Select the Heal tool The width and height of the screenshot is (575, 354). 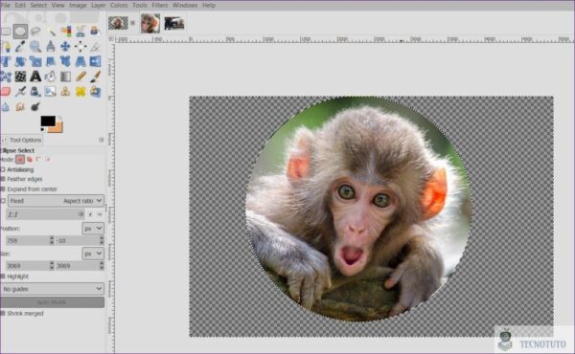tap(80, 91)
